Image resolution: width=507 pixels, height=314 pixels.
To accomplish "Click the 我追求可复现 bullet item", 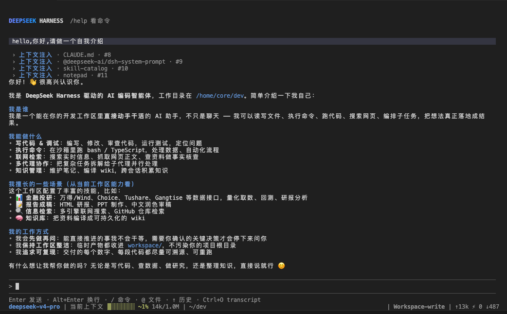I will point(110,252).
